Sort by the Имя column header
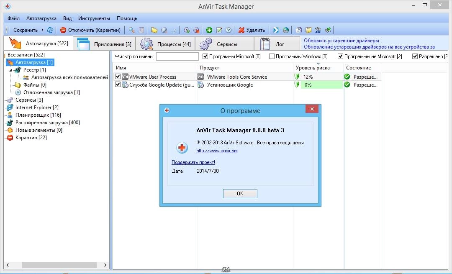 click(155, 68)
